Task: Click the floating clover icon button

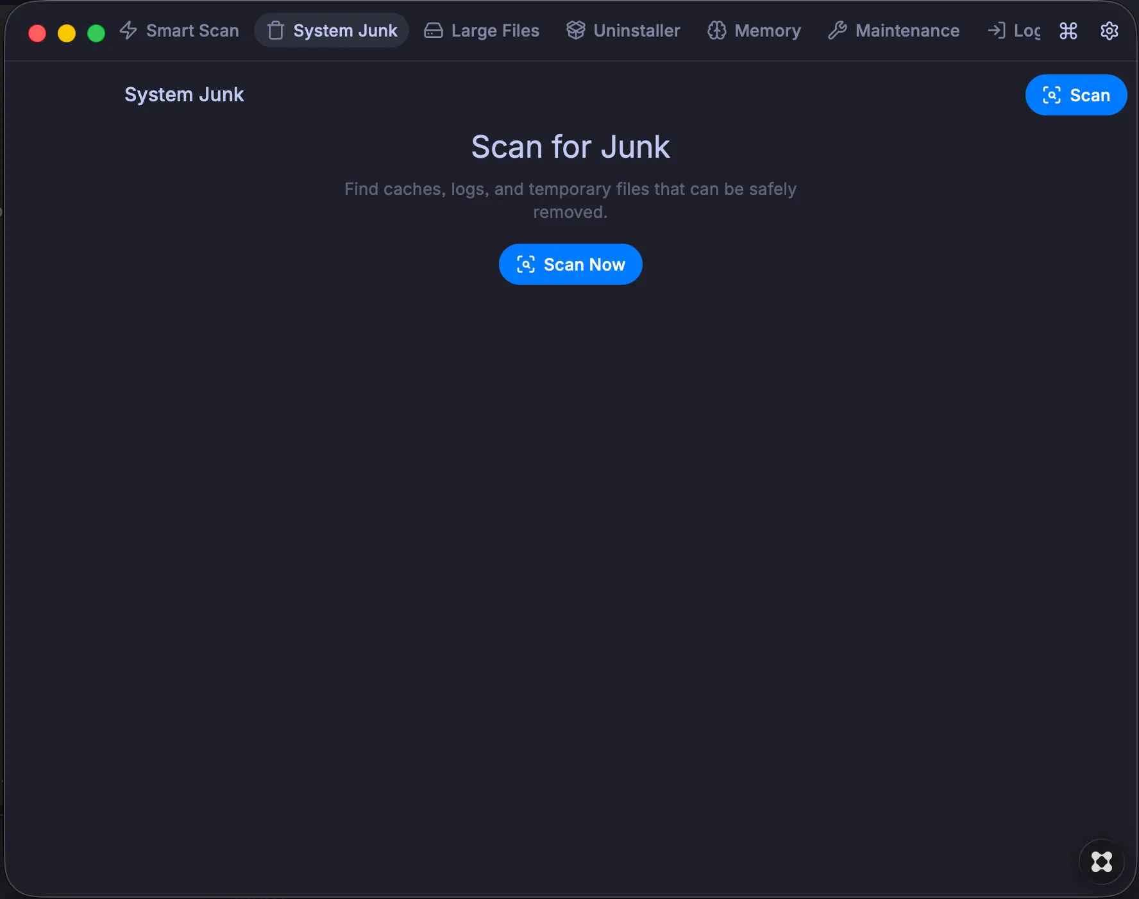Action: point(1102,862)
